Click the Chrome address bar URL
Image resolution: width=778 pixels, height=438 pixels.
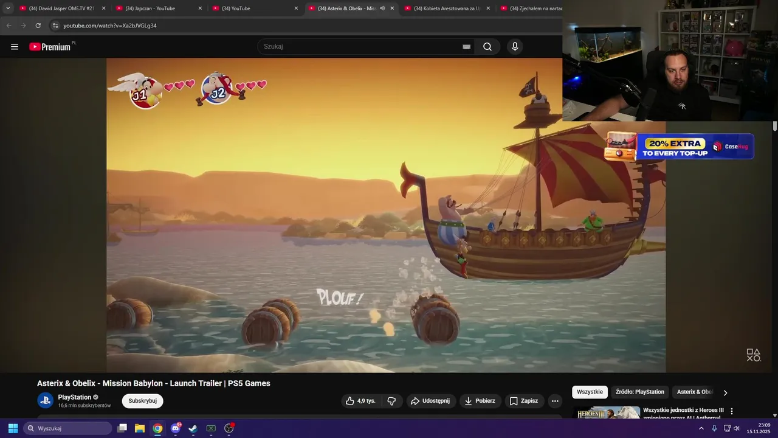(110, 26)
